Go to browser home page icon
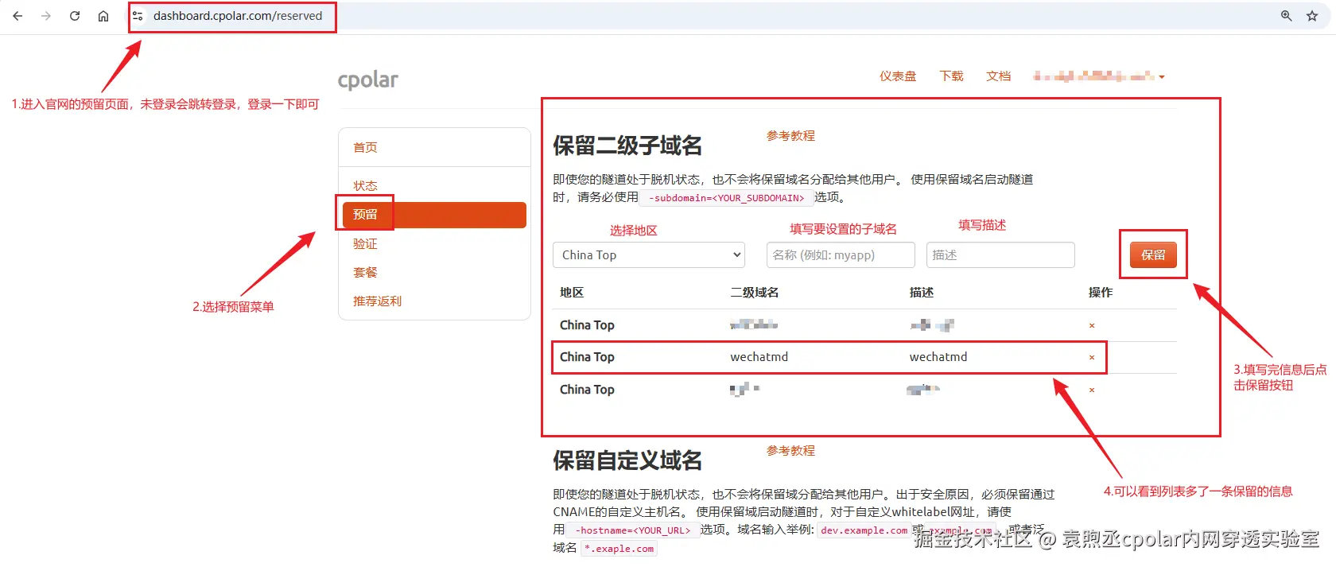This screenshot has width=1336, height=567. 103,16
